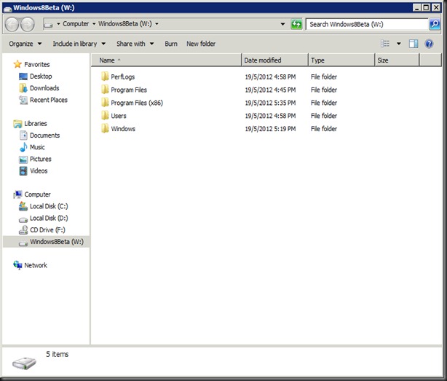Select the Program Files (x86) name text
The width and height of the screenshot is (447, 381).
pos(137,103)
